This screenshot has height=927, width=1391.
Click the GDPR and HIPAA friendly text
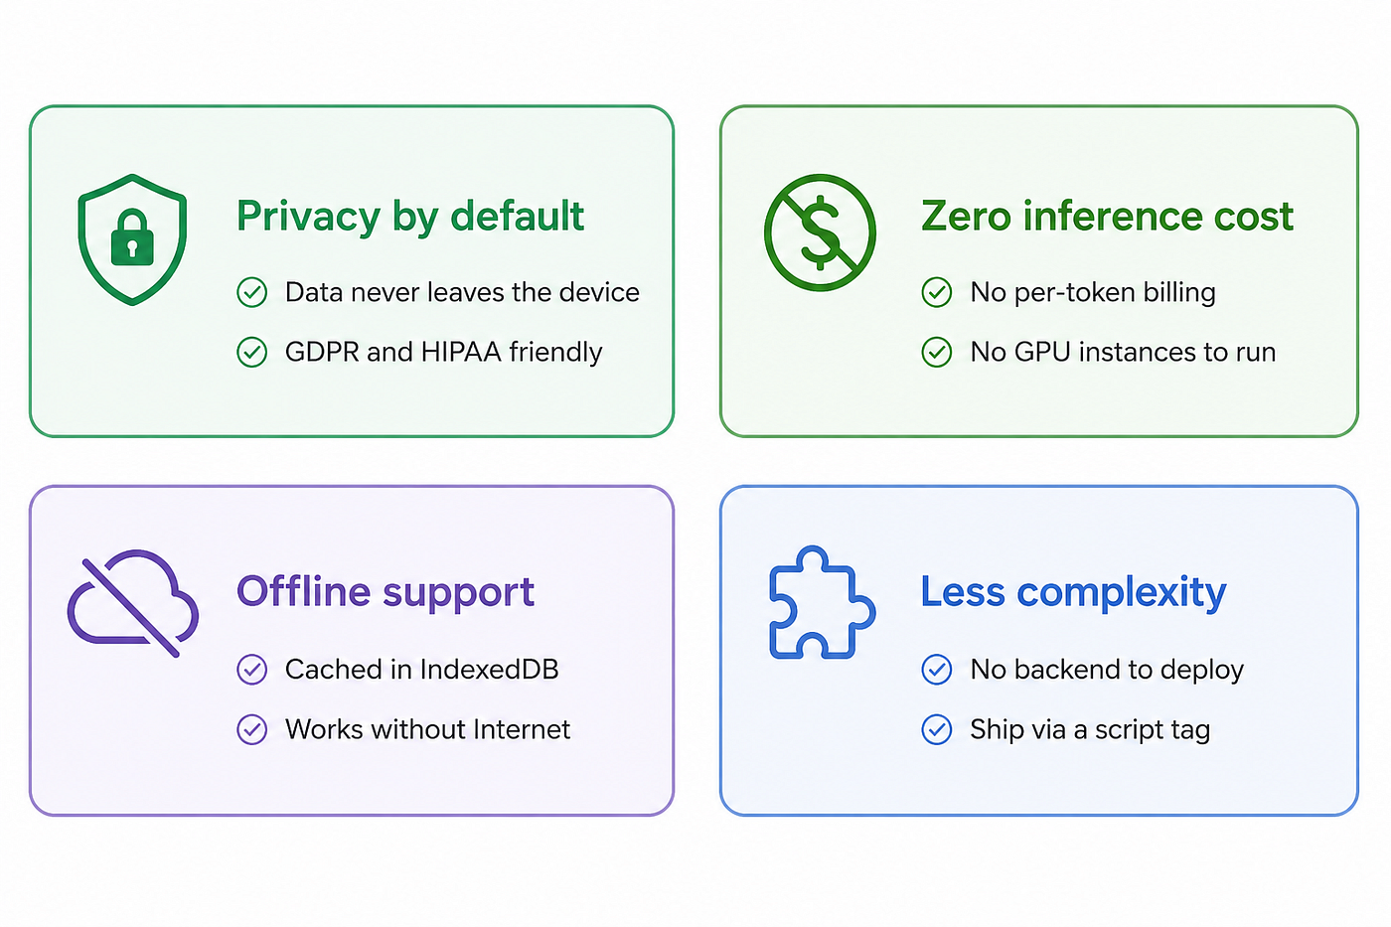(444, 353)
